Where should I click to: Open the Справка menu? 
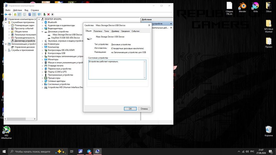(x=35, y=10)
